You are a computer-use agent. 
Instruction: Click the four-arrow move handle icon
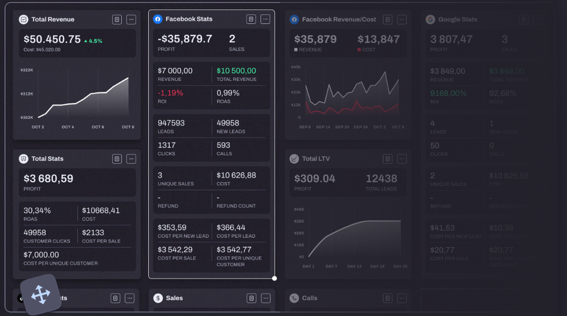(40, 294)
